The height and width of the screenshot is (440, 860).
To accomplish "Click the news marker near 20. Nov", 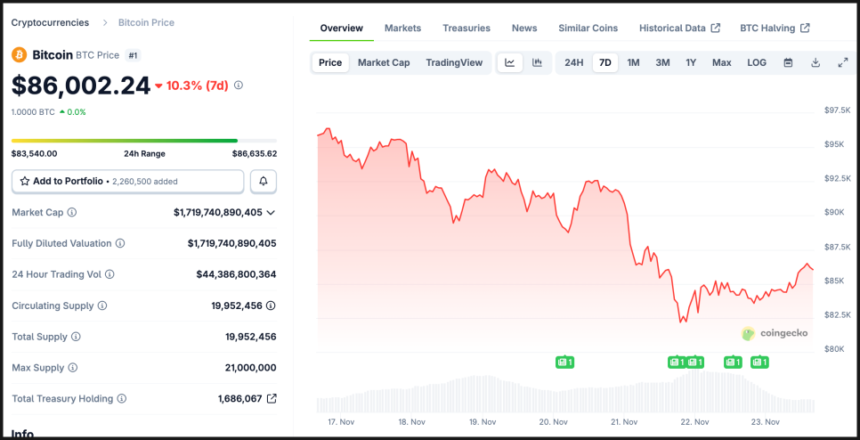I will pos(564,362).
